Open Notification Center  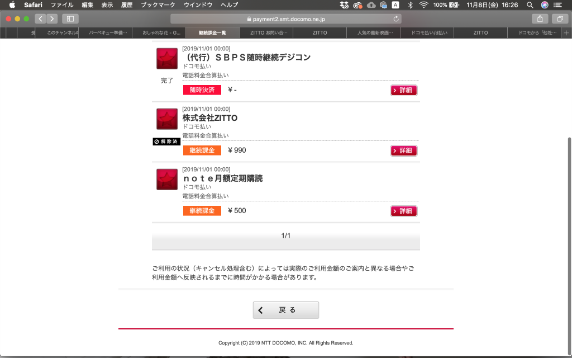558,4
